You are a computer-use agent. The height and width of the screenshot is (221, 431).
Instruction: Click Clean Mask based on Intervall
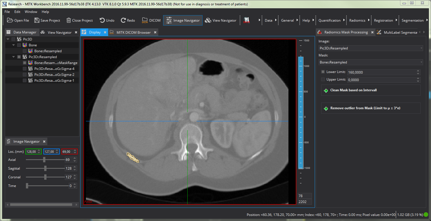pyautogui.click(x=371, y=90)
